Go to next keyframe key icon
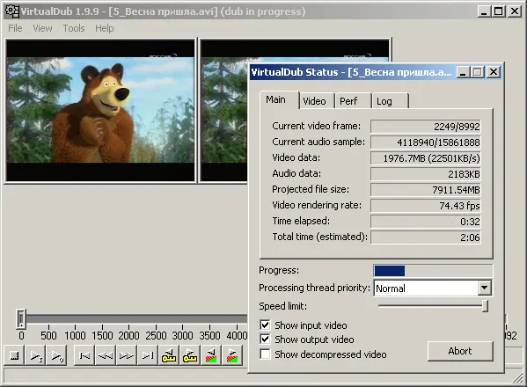 (x=190, y=355)
